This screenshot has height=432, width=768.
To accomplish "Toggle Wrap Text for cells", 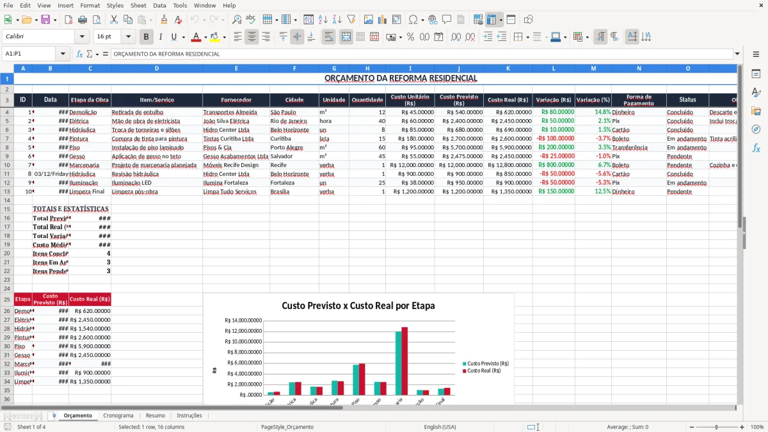I will (x=329, y=37).
